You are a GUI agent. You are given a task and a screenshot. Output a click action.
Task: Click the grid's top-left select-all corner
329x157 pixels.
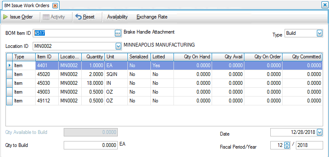10,57
